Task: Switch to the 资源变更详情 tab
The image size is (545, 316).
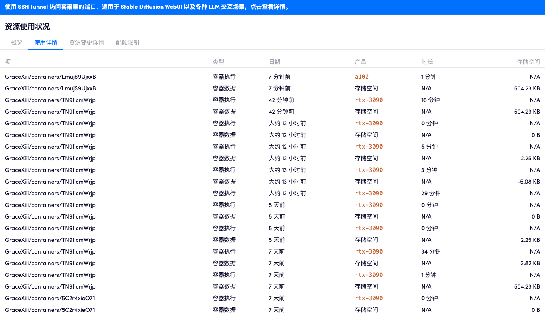Action: coord(87,42)
